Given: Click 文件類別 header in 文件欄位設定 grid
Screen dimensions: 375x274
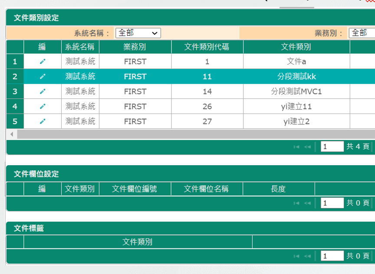Looking at the screenshot, I should (80, 189).
